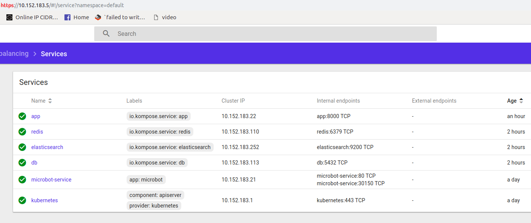The image size is (531, 223).
Task: Focus the Search input field
Action: pyautogui.click(x=265, y=34)
